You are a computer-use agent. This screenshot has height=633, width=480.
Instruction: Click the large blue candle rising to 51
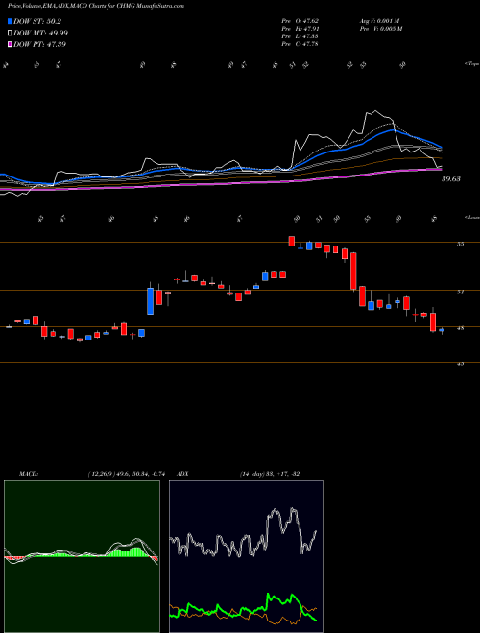pyautogui.click(x=151, y=301)
